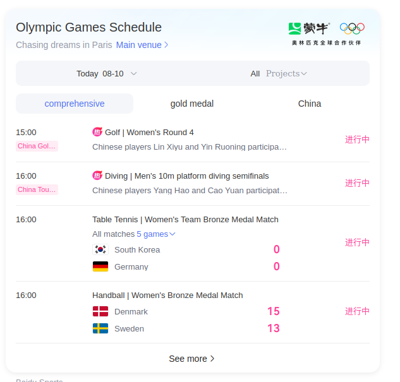
Task: Click the China Tou… tag under 16:00
Action: click(x=37, y=189)
